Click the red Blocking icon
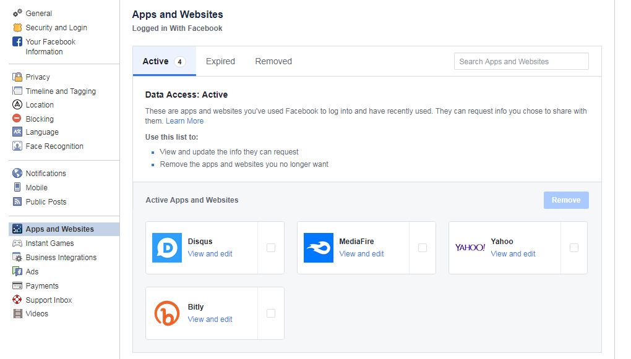631x359 pixels. point(17,119)
